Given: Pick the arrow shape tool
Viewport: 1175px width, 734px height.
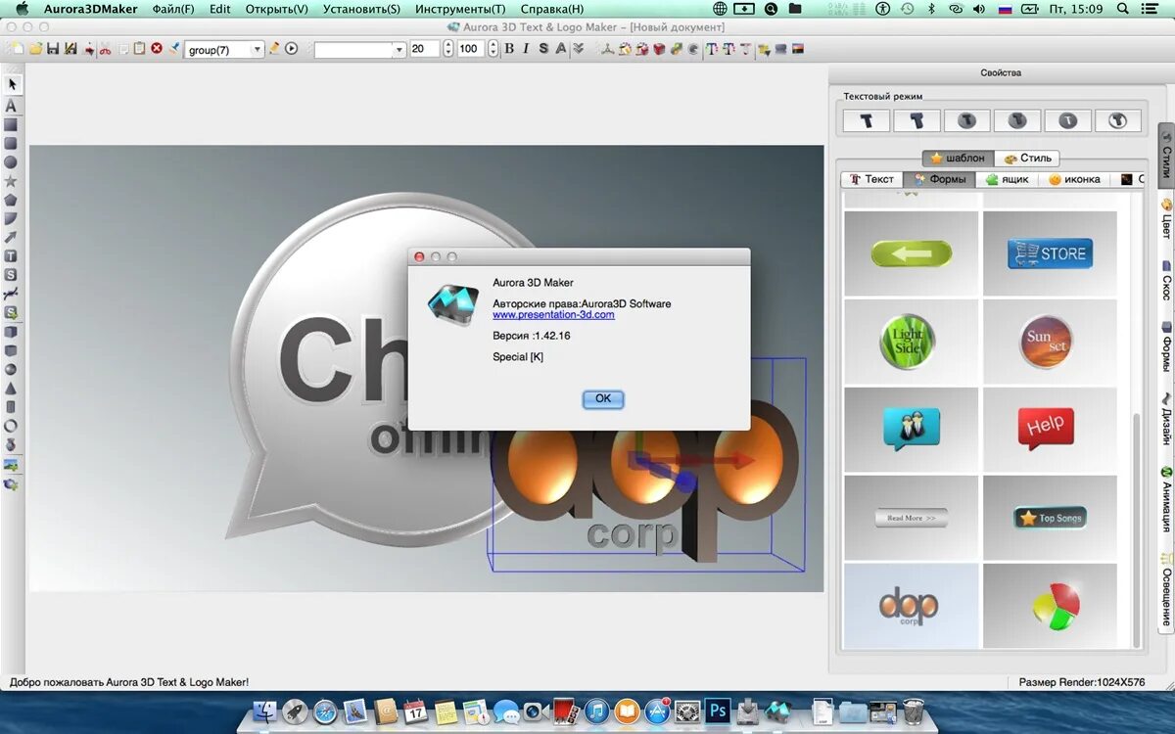Looking at the screenshot, I should pyautogui.click(x=11, y=238).
